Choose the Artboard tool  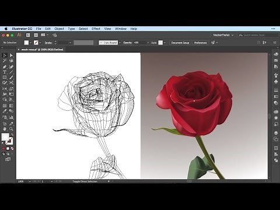[5, 124]
